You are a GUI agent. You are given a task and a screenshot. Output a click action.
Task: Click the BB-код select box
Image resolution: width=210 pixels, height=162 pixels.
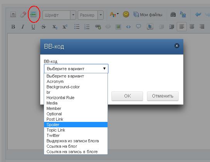pyautogui.click(x=76, y=69)
